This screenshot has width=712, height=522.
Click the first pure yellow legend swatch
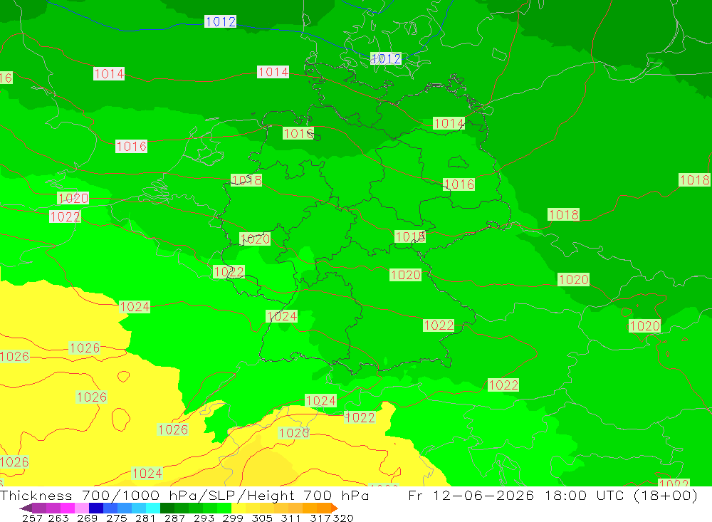[239, 508]
